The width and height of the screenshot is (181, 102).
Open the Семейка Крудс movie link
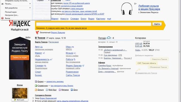point(105,65)
